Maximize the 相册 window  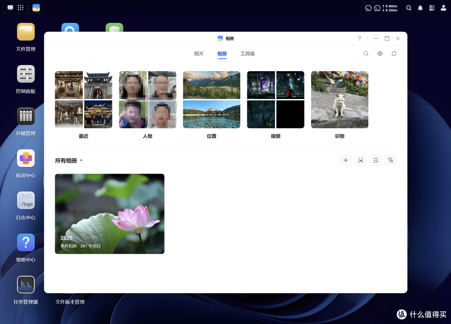(x=387, y=38)
